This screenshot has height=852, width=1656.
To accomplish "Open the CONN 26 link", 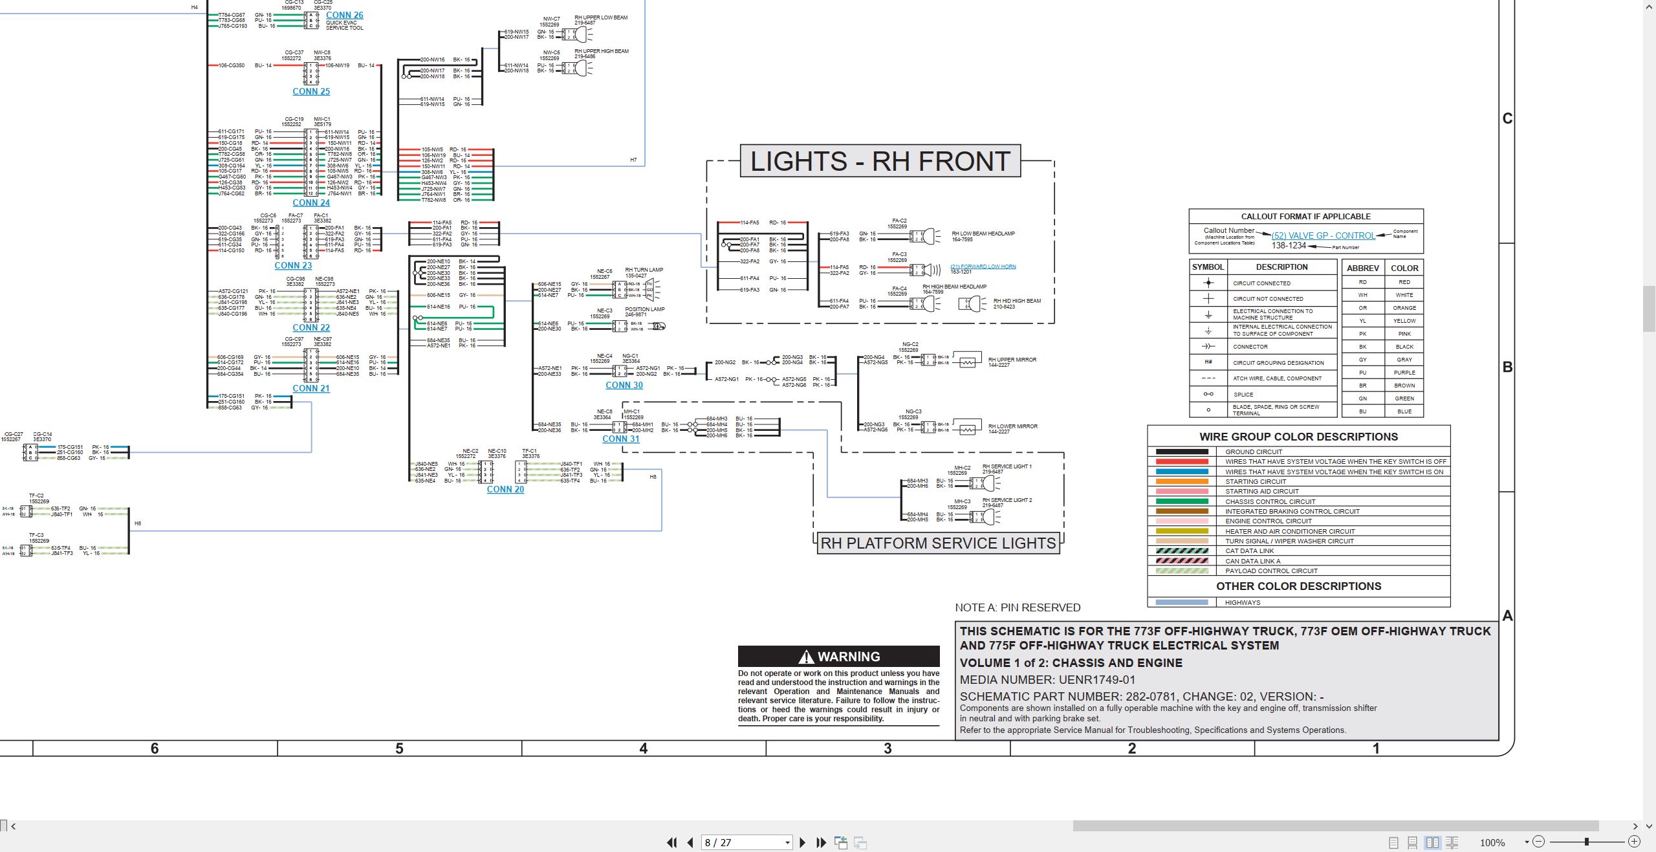I will coord(344,15).
